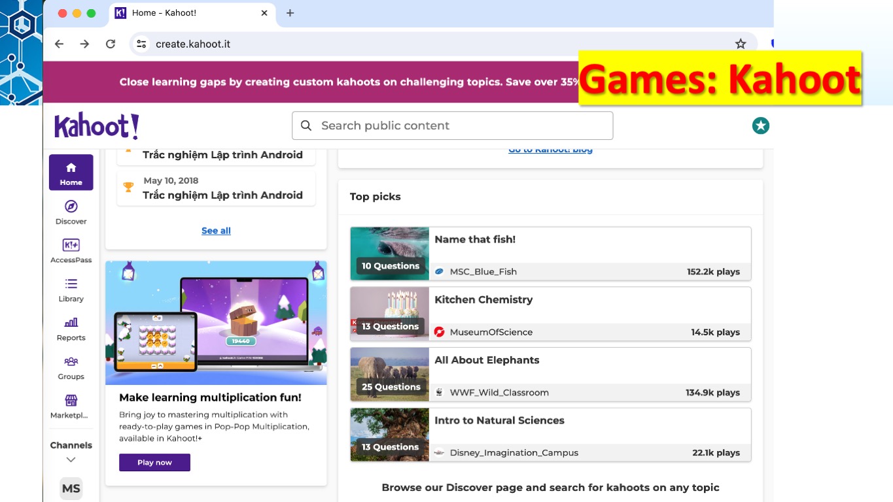Screen dimensions: 893x502
Task: Open the Library list icon
Action: [71, 284]
